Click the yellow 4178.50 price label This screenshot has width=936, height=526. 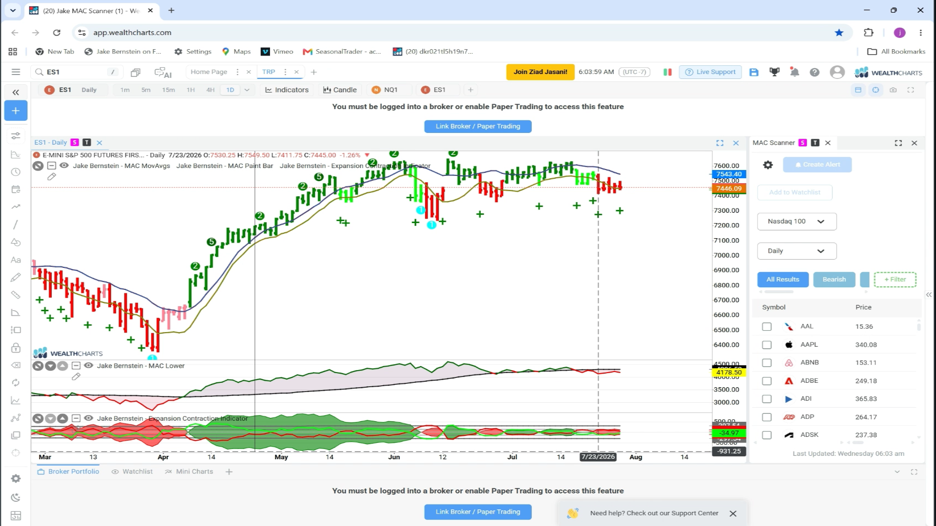click(x=729, y=372)
